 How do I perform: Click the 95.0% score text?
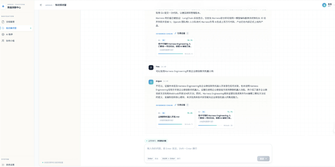190,113
